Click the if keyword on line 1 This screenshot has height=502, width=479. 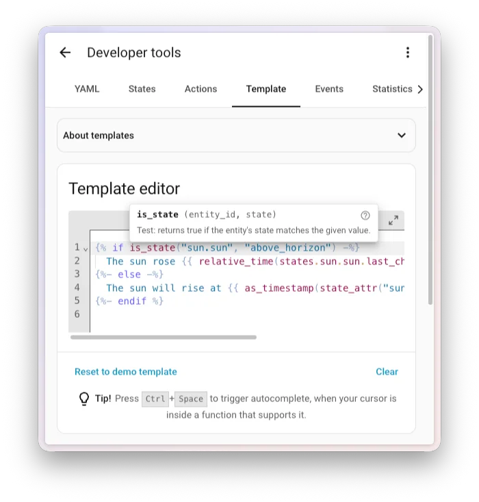pyautogui.click(x=118, y=248)
